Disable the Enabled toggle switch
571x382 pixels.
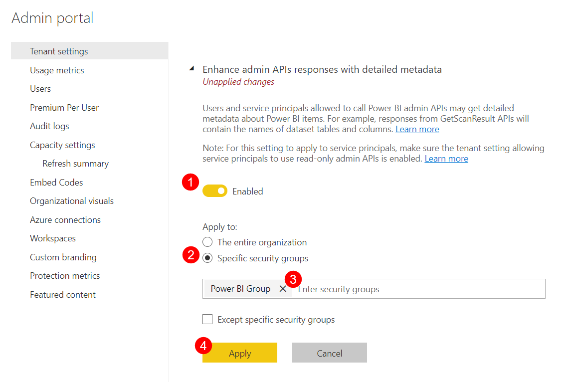[214, 191]
